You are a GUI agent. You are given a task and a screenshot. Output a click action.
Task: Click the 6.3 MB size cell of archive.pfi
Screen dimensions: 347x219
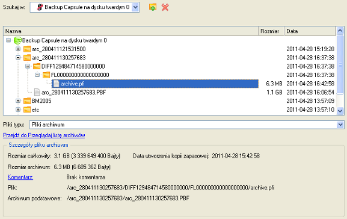click(x=274, y=84)
